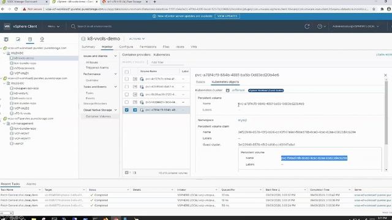392x220 pixels.
Task: Collapse the vcf-management datacenter tree node
Action: 4,123
